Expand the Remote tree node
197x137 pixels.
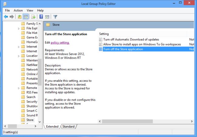(x=19, y=88)
